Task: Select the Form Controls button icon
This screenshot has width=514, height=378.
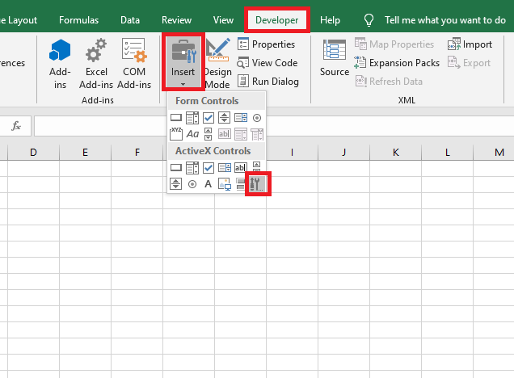Action: (x=176, y=118)
